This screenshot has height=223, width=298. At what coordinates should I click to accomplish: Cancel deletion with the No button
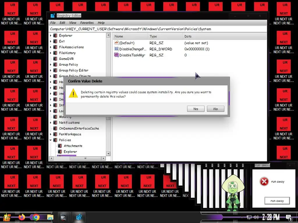215,109
